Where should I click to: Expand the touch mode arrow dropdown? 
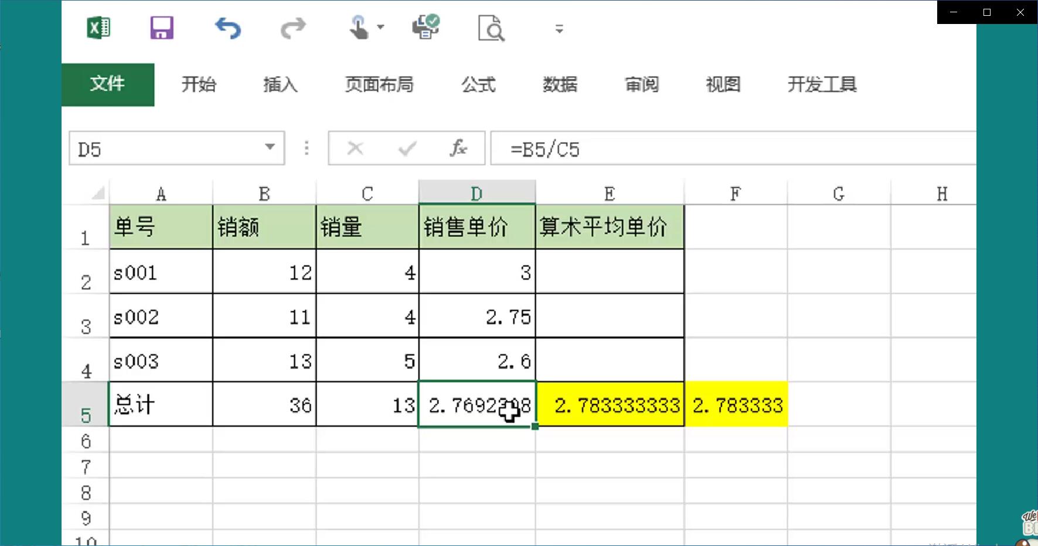click(380, 27)
